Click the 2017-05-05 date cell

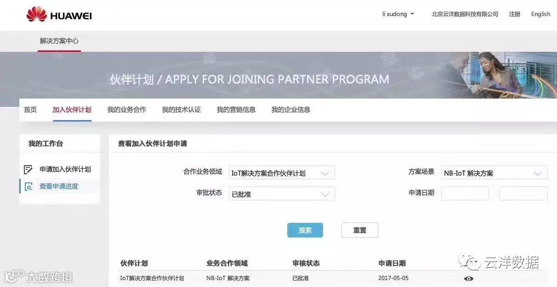[393, 278]
